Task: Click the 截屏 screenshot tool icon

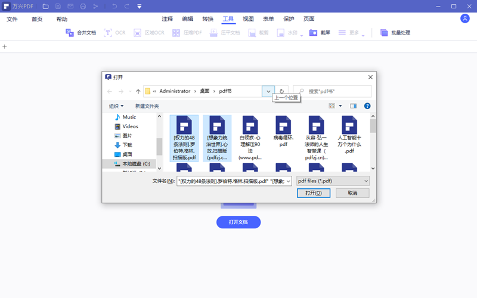Action: pos(314,33)
